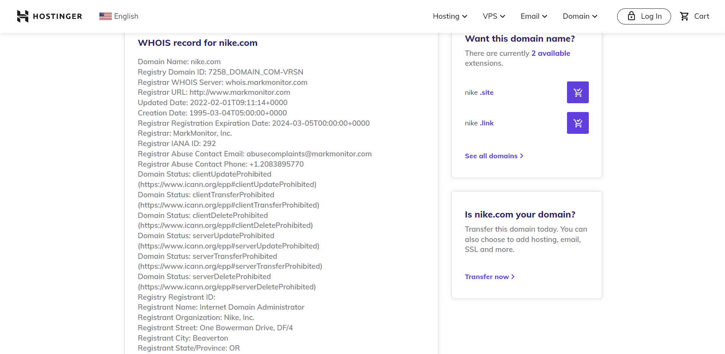
Task: Select the Registrar WHOIS Server line
Action: point(223,82)
